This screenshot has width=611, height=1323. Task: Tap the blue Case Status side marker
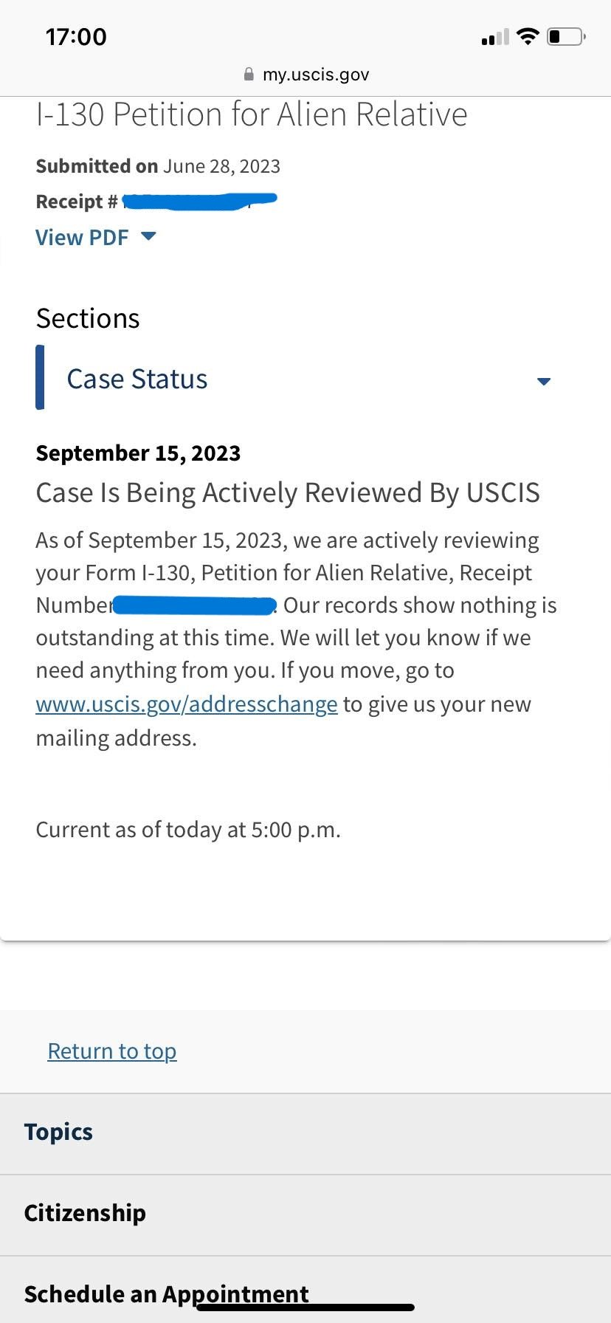(40, 377)
